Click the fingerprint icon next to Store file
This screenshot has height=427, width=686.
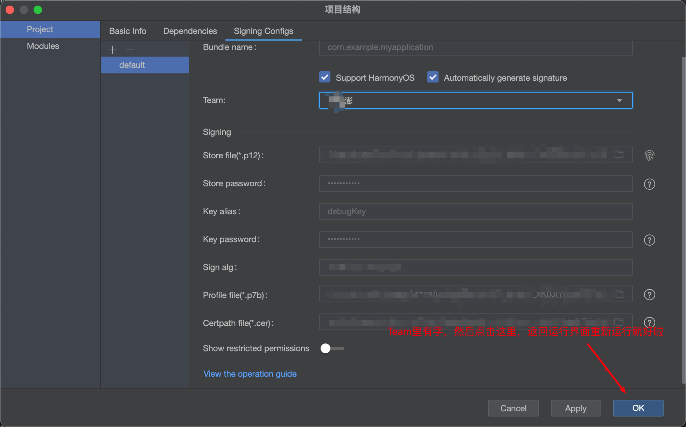(x=650, y=155)
